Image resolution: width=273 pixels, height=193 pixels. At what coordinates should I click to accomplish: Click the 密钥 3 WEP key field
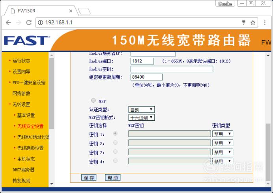point(170,152)
